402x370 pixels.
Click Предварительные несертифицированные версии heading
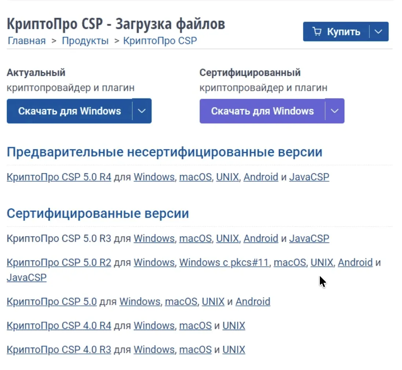coord(164,152)
